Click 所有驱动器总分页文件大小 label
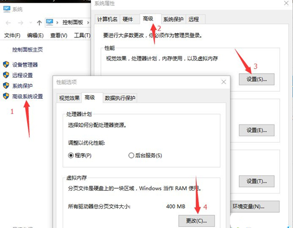The height and width of the screenshot is (228, 293). (99, 206)
